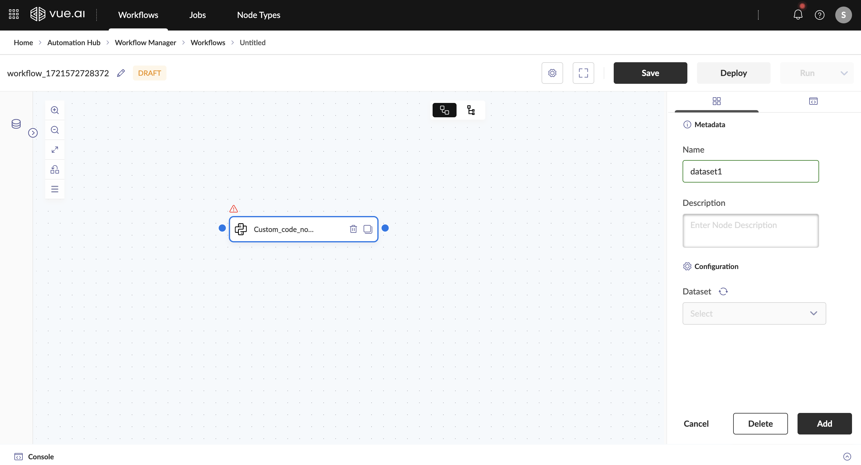
Task: Click the zoom in canvas icon
Action: (55, 110)
